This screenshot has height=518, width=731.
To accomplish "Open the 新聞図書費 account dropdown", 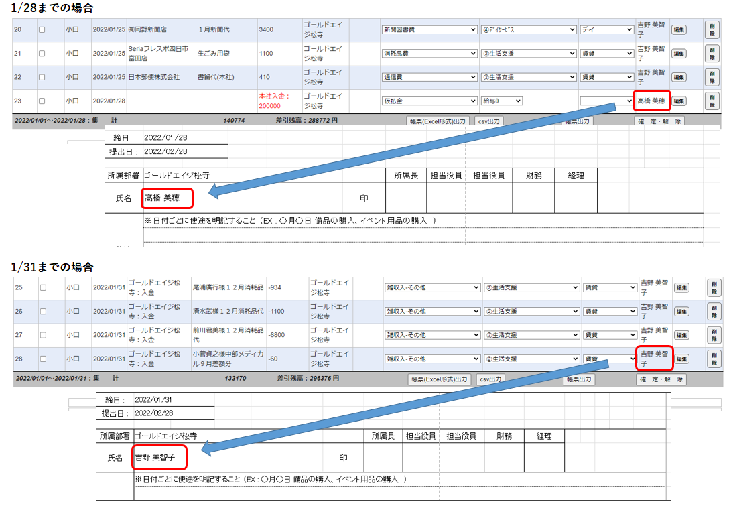I will pyautogui.click(x=428, y=30).
